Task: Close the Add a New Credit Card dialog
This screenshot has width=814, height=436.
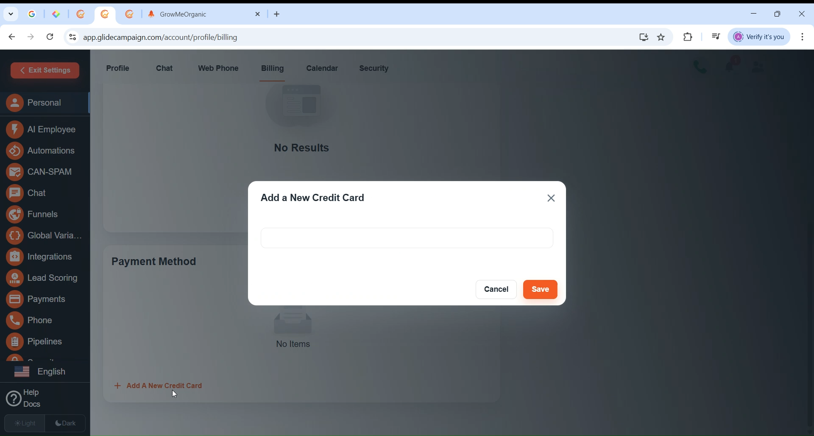Action: pyautogui.click(x=551, y=198)
